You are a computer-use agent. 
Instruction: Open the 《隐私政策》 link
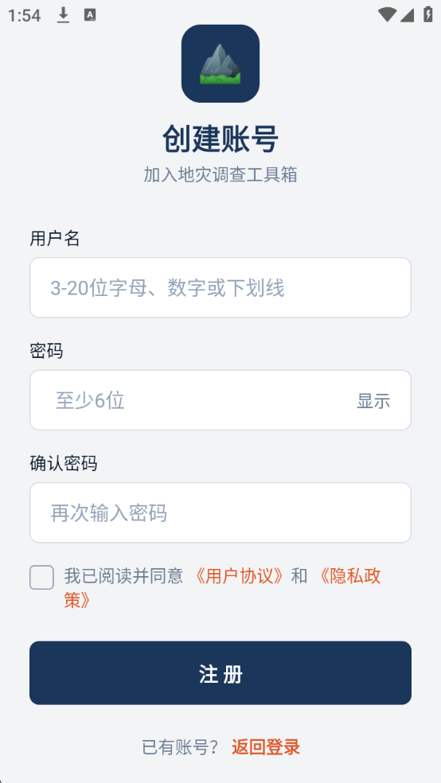tap(223, 588)
